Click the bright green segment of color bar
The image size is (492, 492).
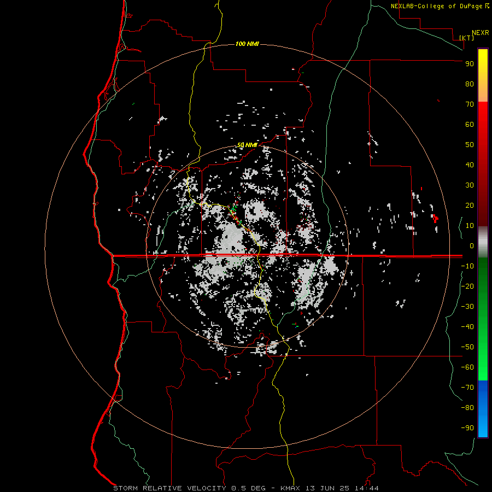coord(483,319)
